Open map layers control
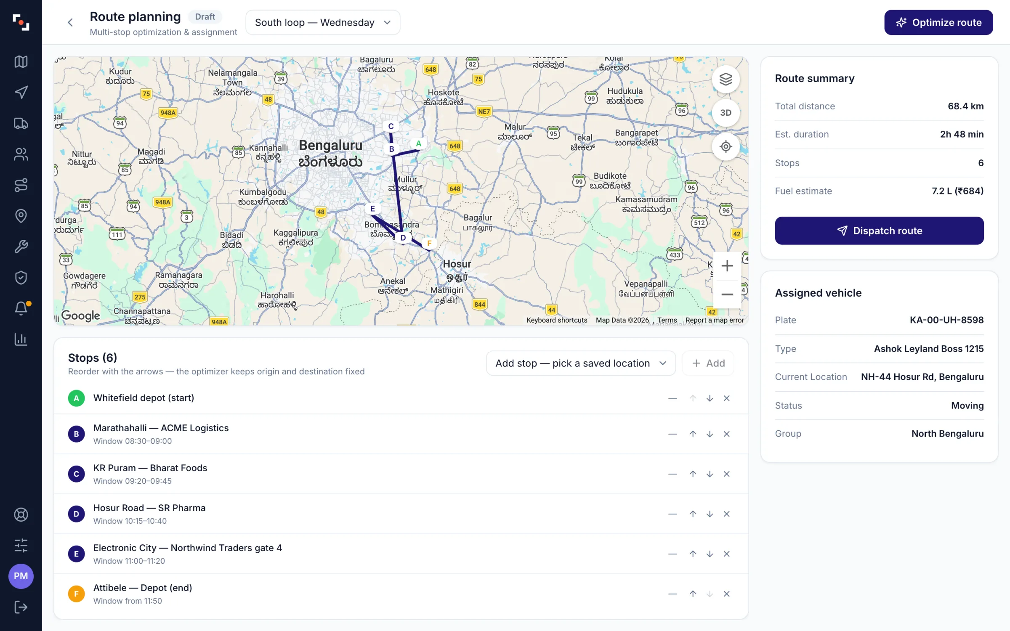Screen dimensions: 1010x631 [726, 79]
